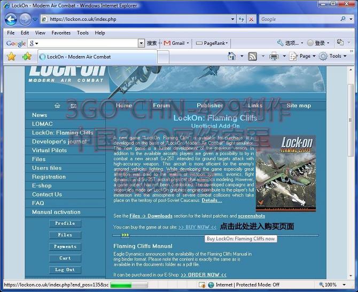This screenshot has height=292, width=358.
Task: Click the Google toolbar logo
Action: coord(15,43)
